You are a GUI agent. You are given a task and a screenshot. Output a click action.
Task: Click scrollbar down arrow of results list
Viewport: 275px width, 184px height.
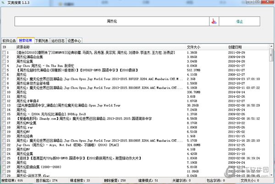click(271, 175)
